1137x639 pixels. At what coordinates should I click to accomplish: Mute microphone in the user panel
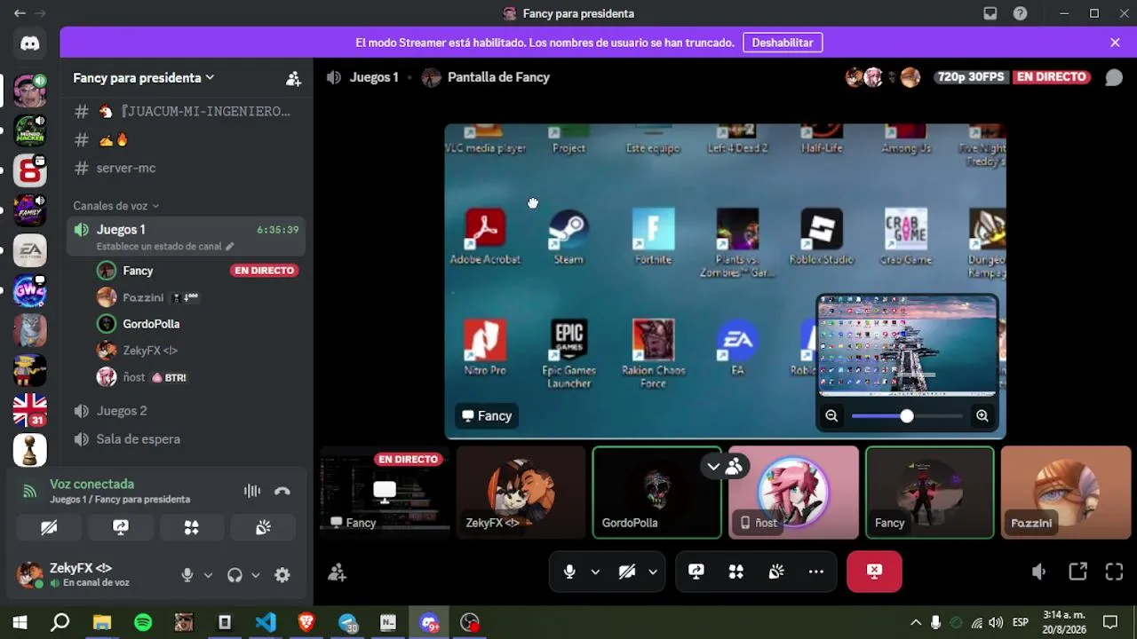tap(187, 575)
